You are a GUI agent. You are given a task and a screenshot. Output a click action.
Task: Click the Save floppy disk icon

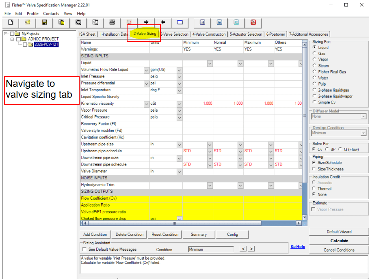[44, 22]
